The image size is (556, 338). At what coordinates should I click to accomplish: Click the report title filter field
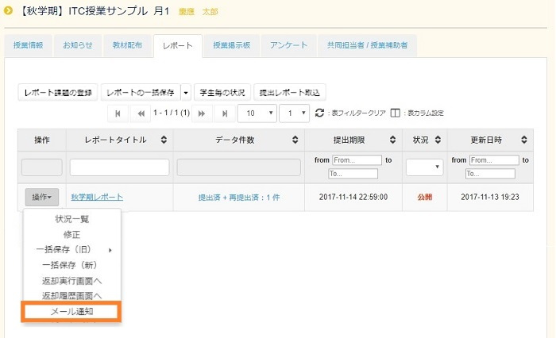click(119, 167)
